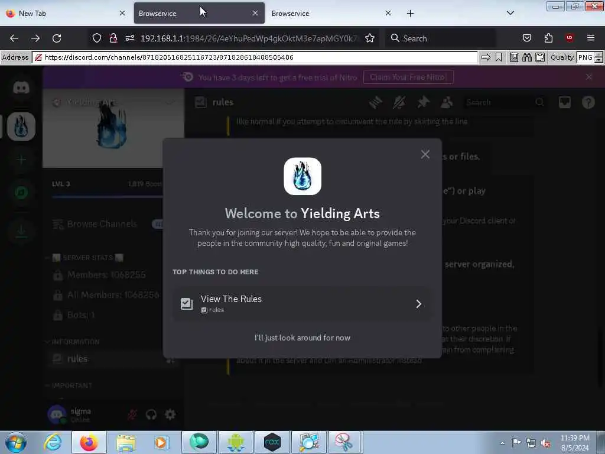Click the Discord channel search field

[505, 102]
